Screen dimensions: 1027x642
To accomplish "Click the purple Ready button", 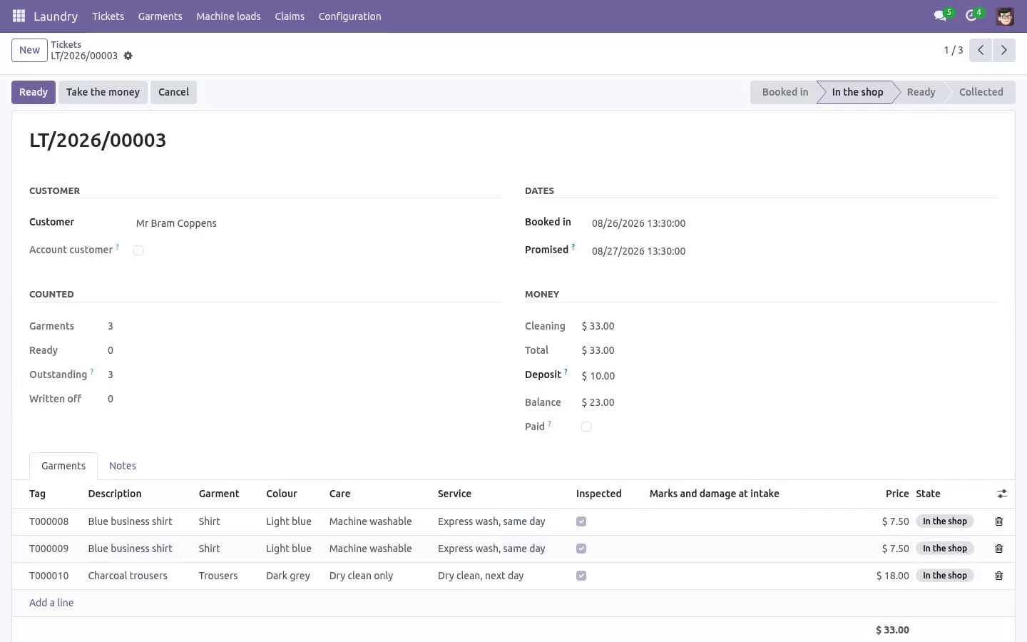I will tap(34, 92).
